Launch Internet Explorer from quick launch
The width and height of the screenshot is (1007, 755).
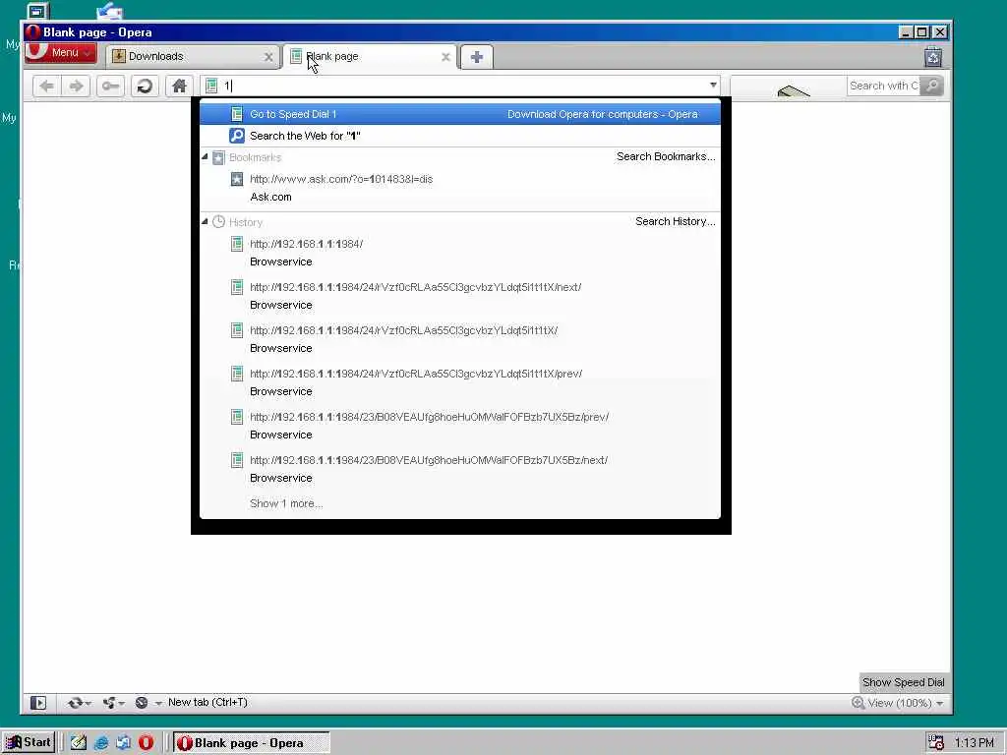click(x=101, y=743)
